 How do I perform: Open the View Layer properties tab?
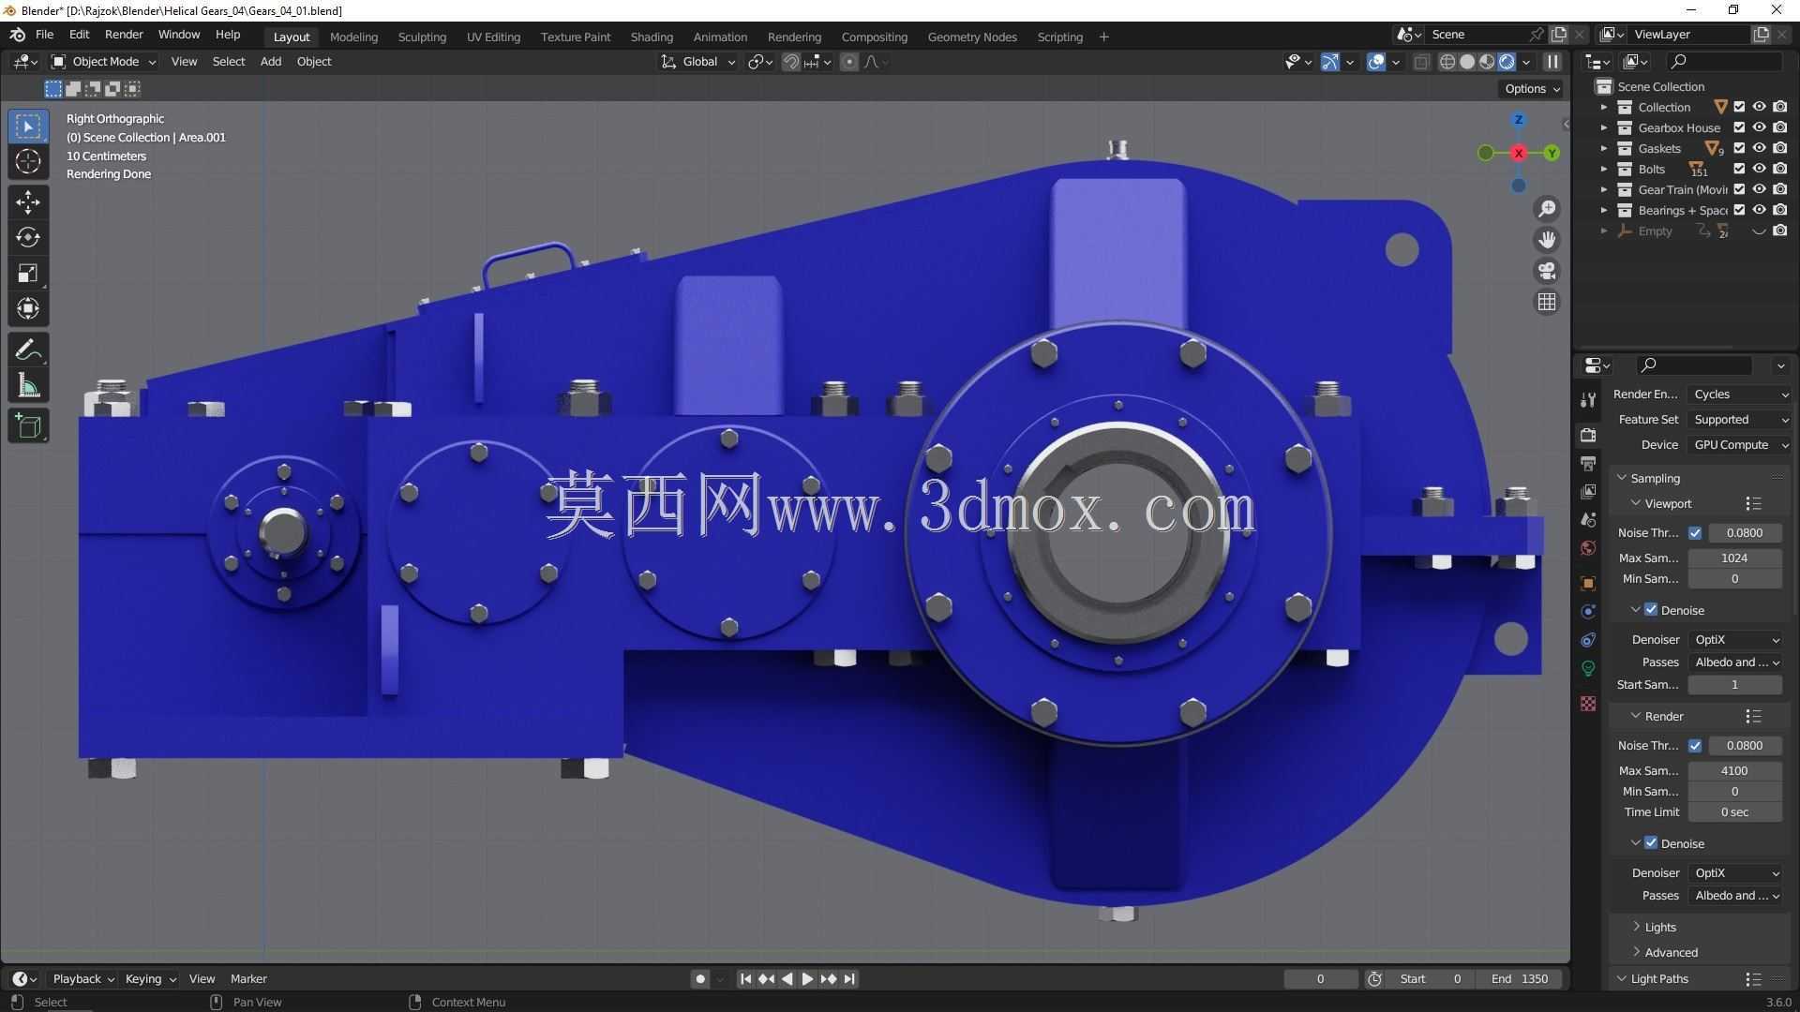(x=1588, y=492)
